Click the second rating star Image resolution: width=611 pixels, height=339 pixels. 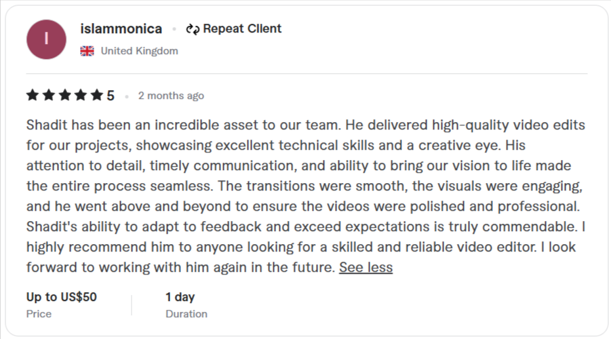point(49,95)
